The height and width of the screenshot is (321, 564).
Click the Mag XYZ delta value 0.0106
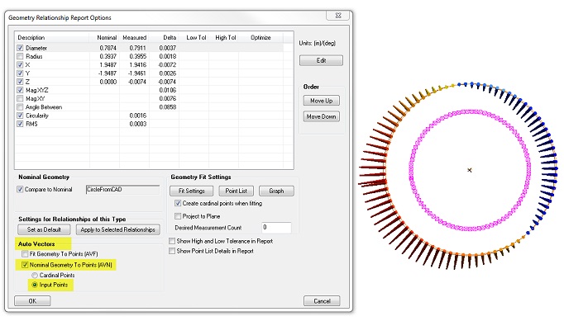click(x=168, y=90)
